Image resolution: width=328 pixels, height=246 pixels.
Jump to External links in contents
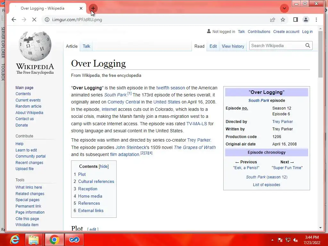coord(91,210)
